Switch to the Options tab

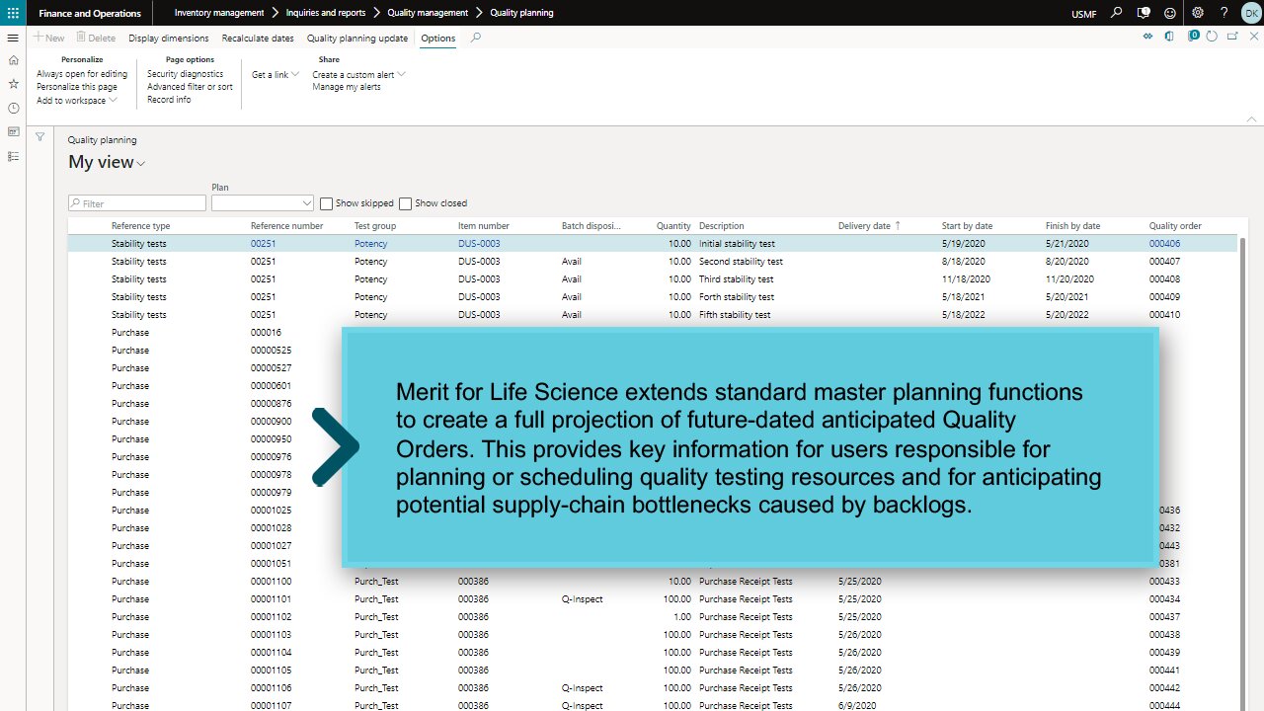437,39
